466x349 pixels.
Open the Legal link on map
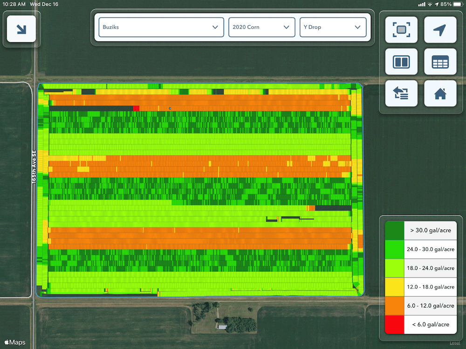point(454,343)
